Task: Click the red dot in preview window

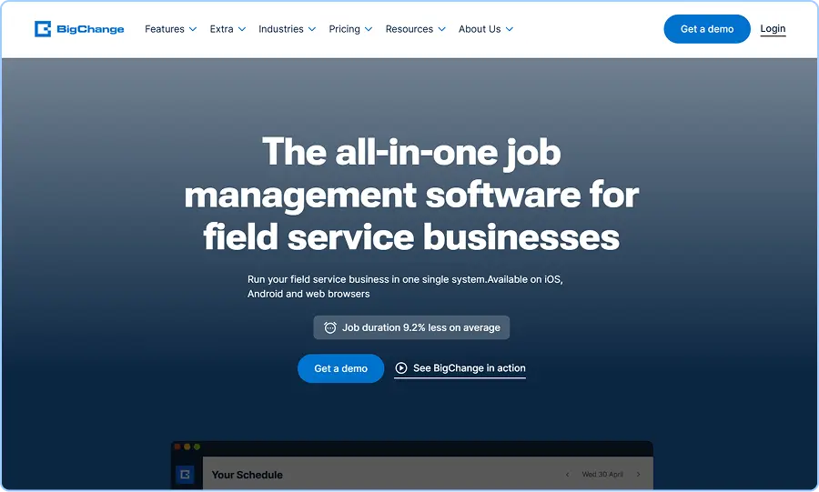Action: (x=177, y=447)
